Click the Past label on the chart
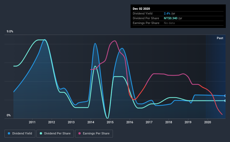The image size is (230, 142). pos(220,38)
